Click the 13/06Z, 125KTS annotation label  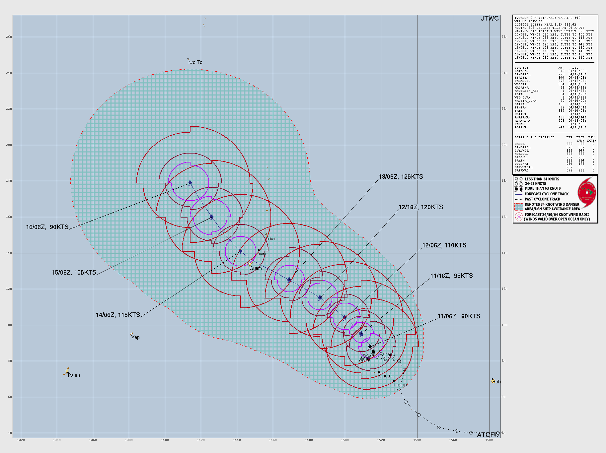[401, 177]
